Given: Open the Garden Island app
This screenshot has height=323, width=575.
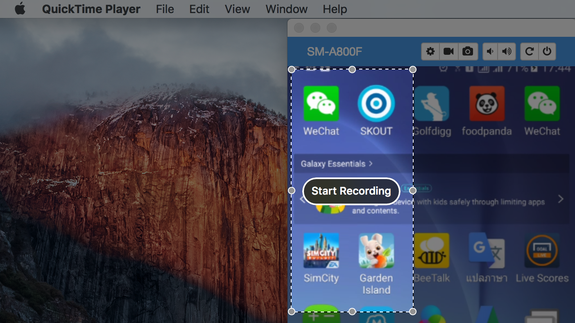Looking at the screenshot, I should pos(376,250).
